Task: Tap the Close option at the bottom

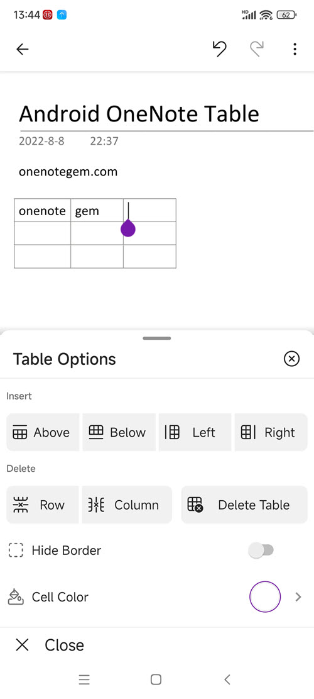Action: [x=50, y=645]
